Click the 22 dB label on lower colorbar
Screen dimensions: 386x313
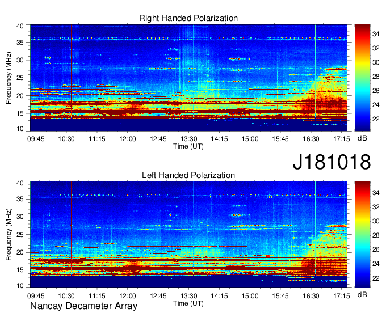point(376,278)
